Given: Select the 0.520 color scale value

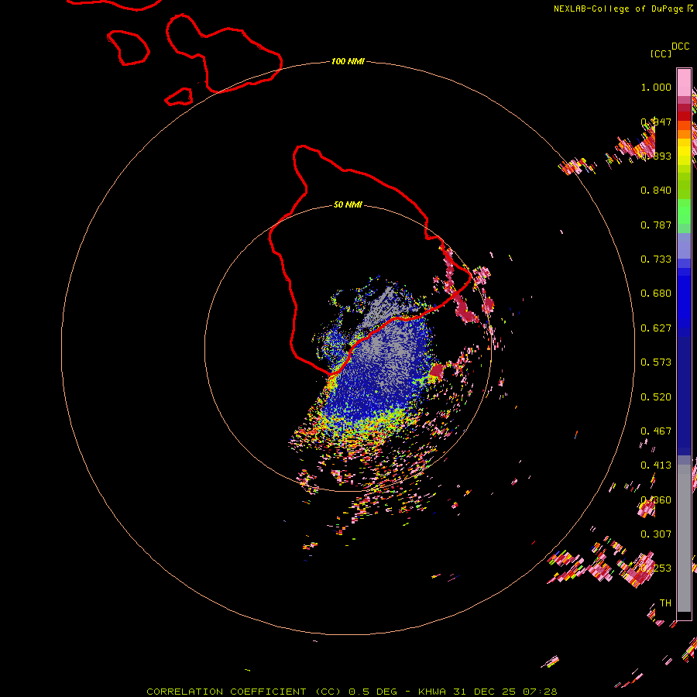Looking at the screenshot, I should click(656, 397).
